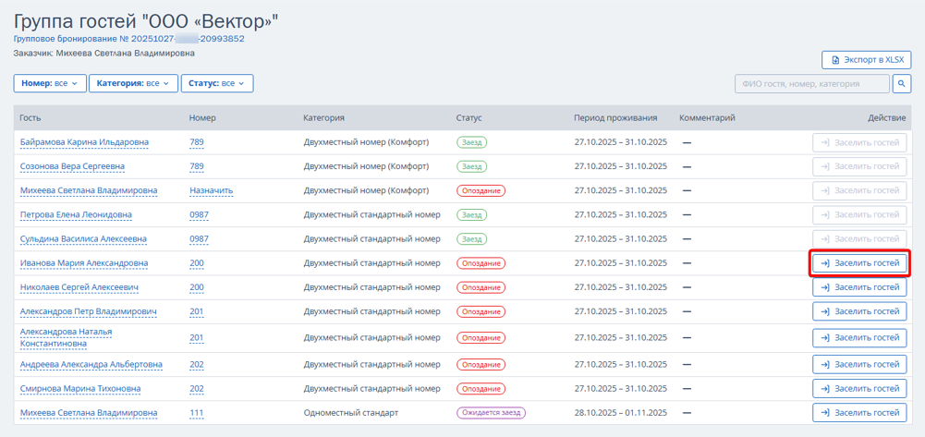Viewport: 925px width, 437px height.
Task: Click check-in button for Николаев Сергей Алексеевич
Action: point(859,287)
